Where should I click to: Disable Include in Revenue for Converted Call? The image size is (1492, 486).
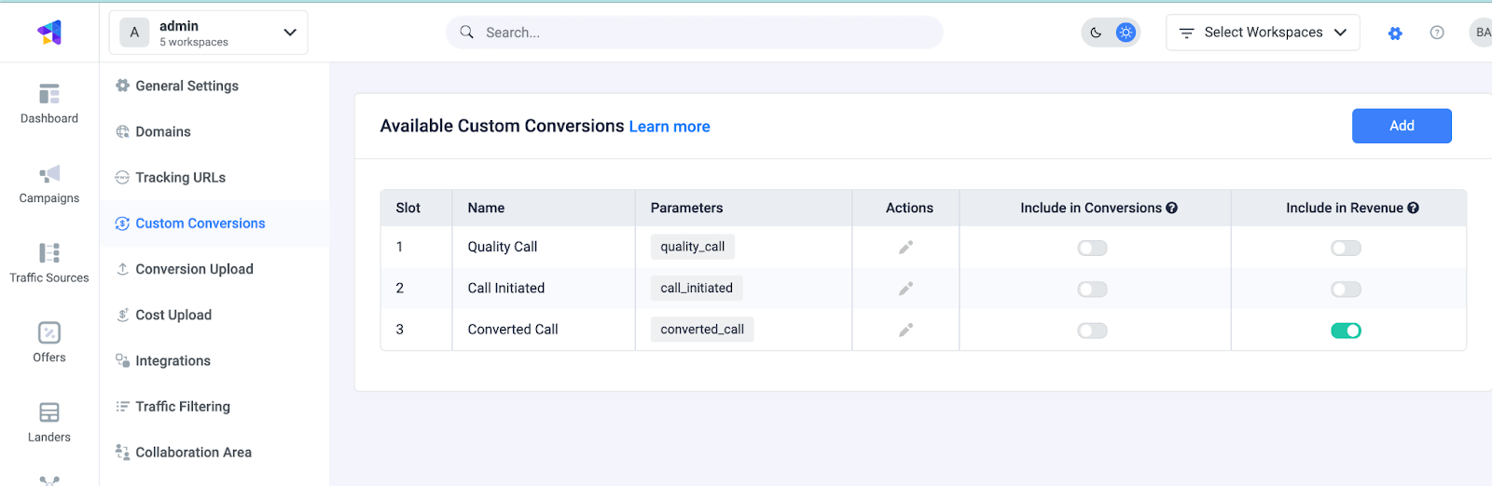click(x=1346, y=330)
